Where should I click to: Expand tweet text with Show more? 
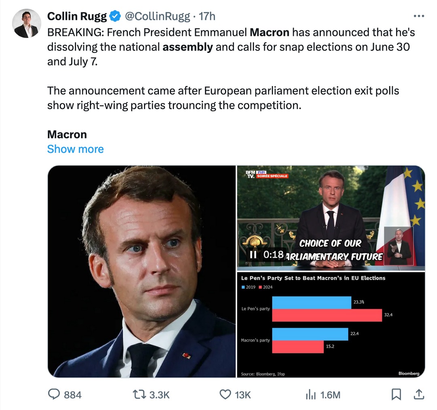click(x=75, y=149)
